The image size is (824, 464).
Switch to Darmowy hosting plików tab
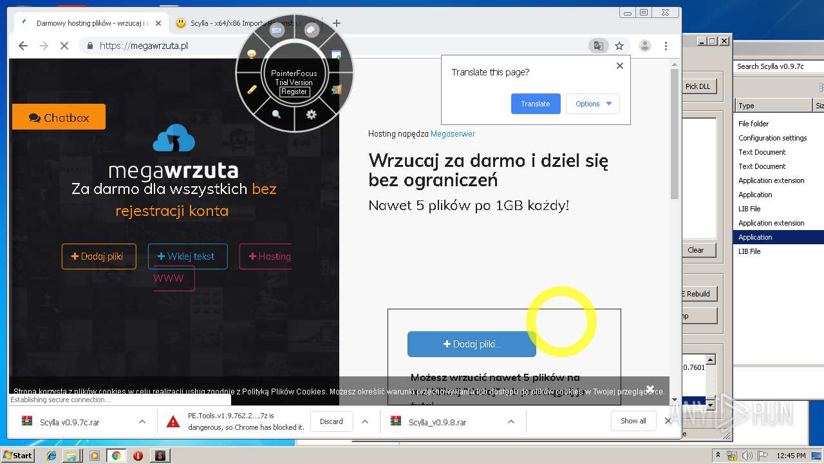90,23
